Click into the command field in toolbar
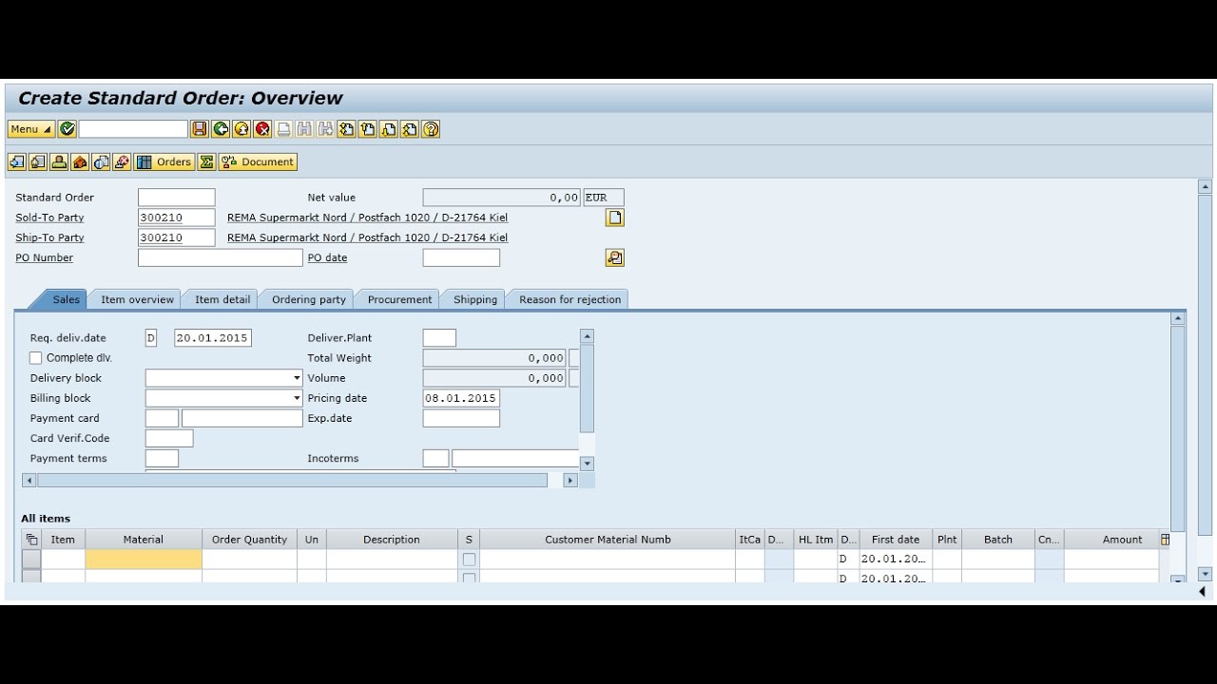 133,129
